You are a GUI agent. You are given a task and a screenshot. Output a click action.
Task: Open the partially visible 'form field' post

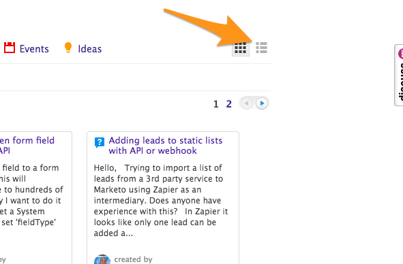click(x=27, y=146)
